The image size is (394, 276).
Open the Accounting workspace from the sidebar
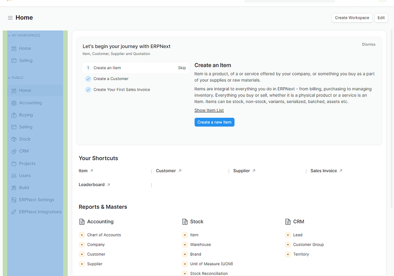[30, 103]
